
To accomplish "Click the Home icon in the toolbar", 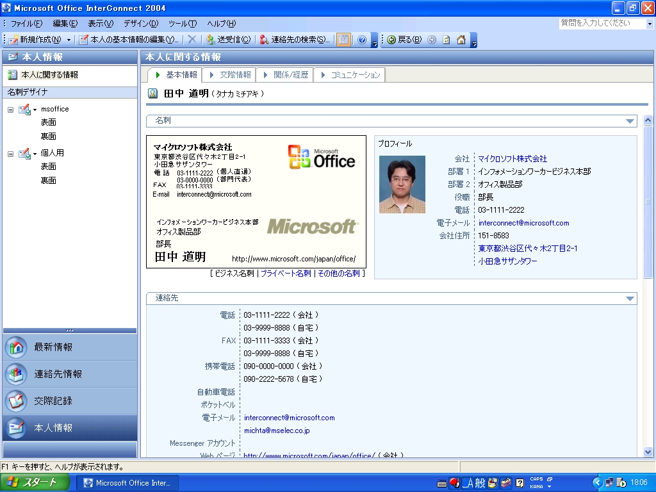I will (461, 40).
